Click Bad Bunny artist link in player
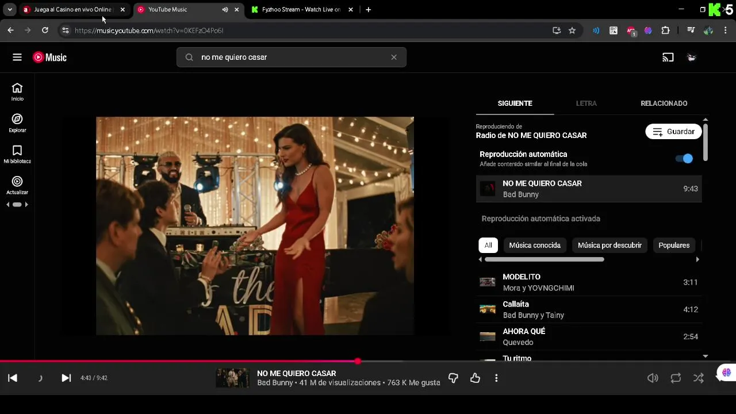736x414 pixels. 275,382
